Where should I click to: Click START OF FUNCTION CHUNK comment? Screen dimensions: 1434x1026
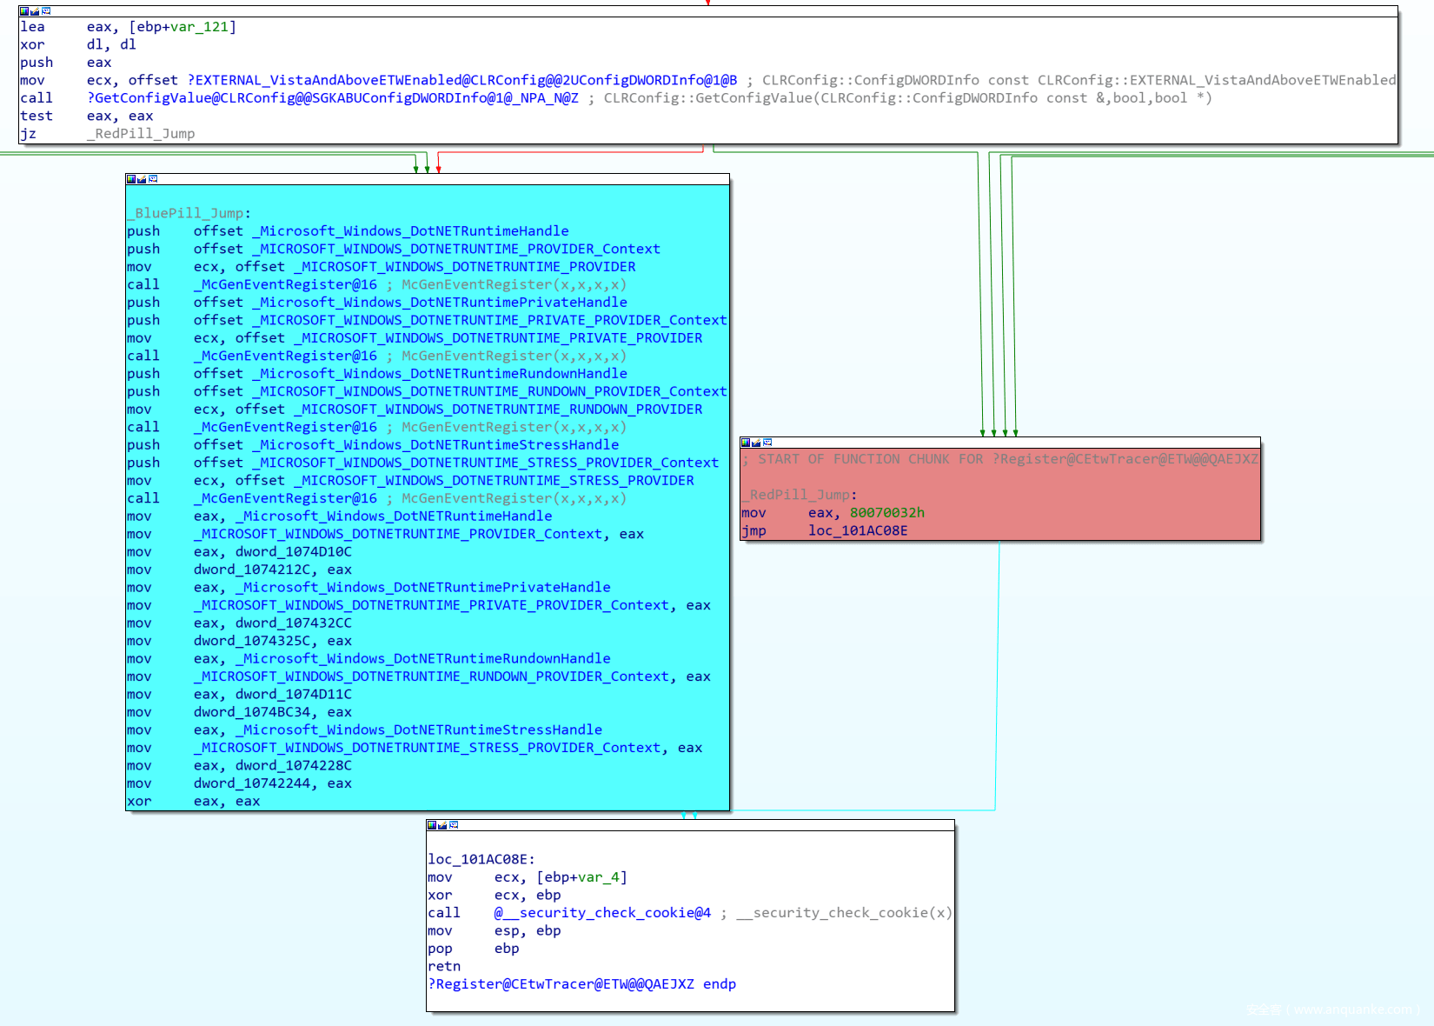point(999,459)
